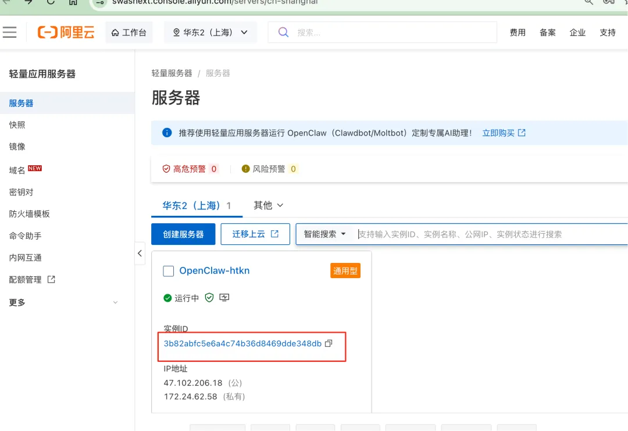
Task: Click the 立即购买 link
Action: [498, 133]
